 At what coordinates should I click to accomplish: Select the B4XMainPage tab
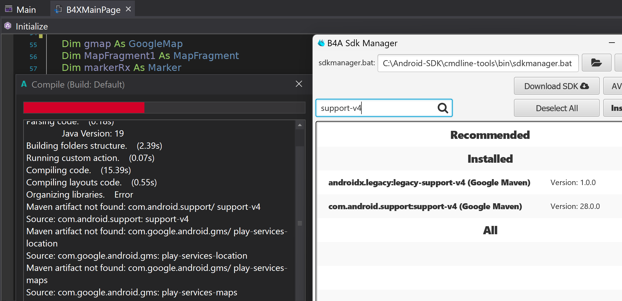(93, 10)
